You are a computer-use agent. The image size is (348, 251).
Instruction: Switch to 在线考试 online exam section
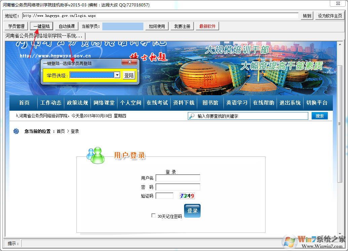[157, 103]
